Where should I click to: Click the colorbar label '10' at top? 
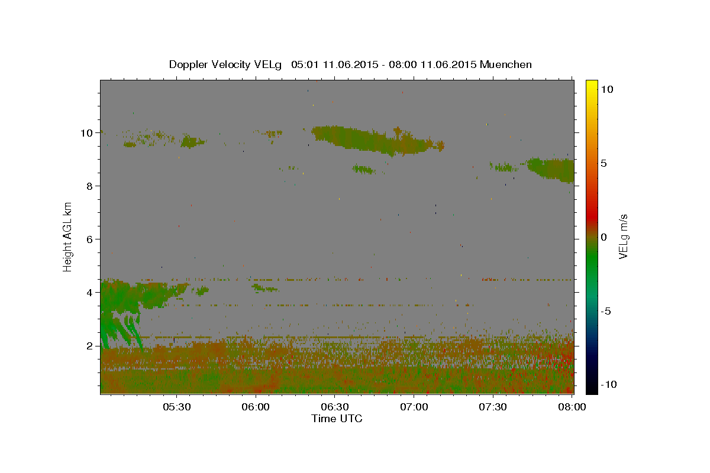pos(606,89)
